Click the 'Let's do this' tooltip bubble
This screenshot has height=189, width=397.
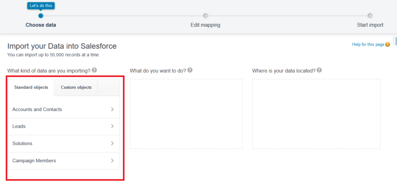pos(41,5)
